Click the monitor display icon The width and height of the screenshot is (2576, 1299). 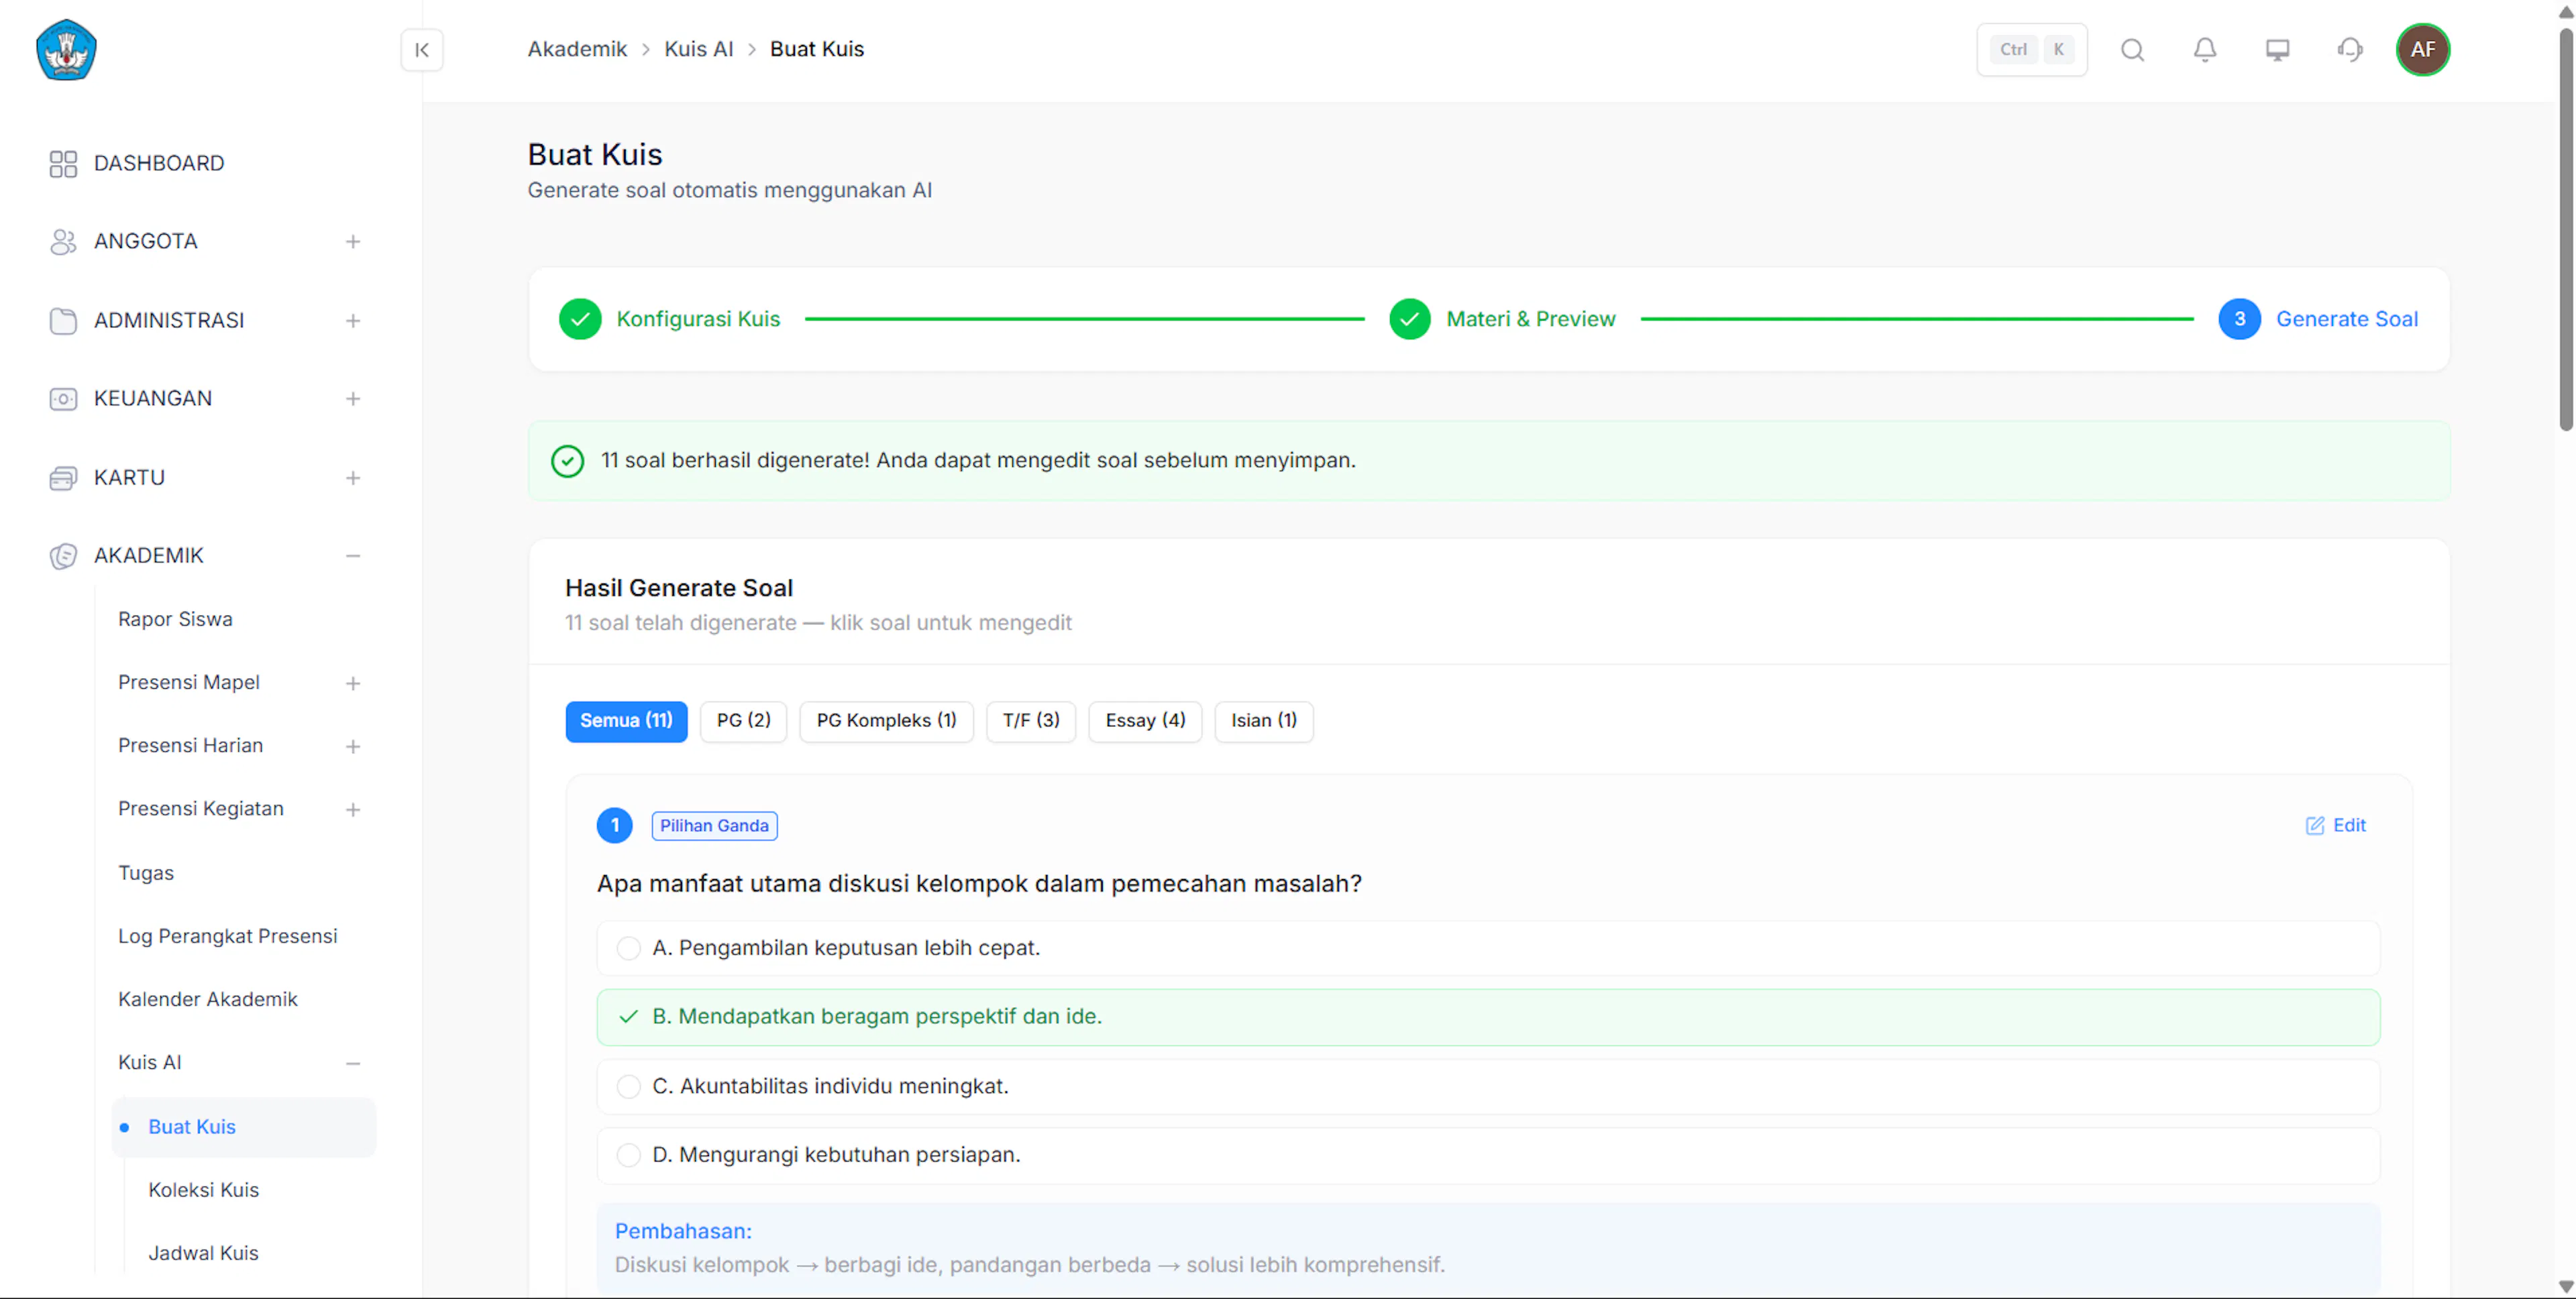(x=2277, y=50)
